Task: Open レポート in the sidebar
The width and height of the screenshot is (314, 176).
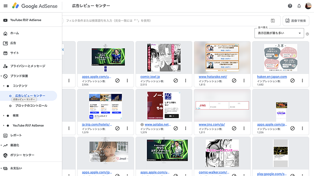Action: point(16,135)
